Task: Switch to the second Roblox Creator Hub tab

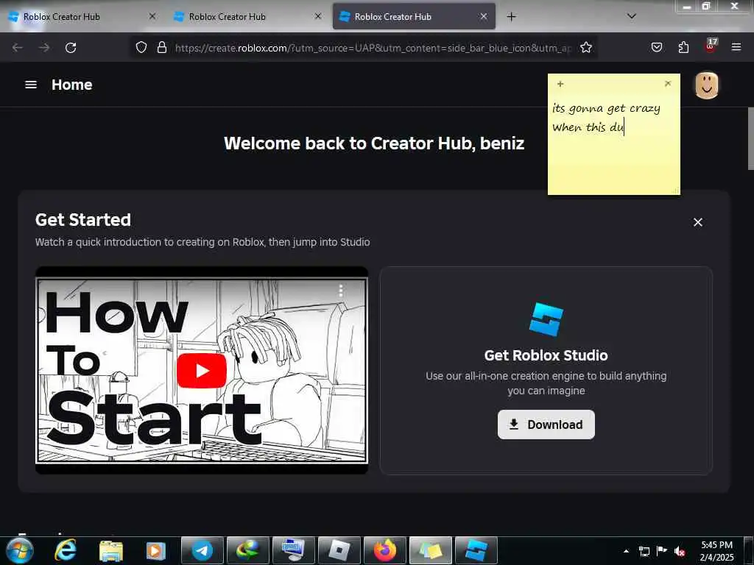Action: tap(248, 17)
